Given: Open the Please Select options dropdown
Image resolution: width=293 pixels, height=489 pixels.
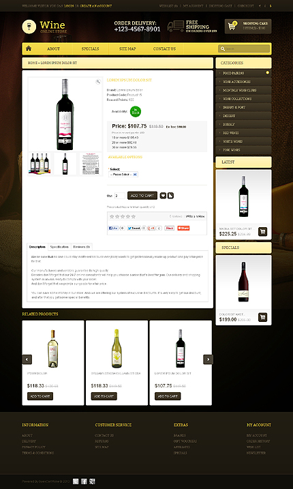Looking at the screenshot, I should click(x=123, y=175).
